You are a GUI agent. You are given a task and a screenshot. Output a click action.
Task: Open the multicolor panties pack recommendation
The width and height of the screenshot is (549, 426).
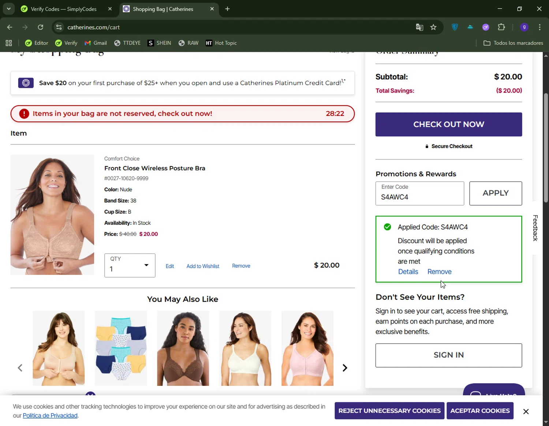pyautogui.click(x=121, y=348)
